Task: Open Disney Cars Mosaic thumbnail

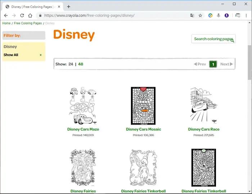Action: [143, 106]
